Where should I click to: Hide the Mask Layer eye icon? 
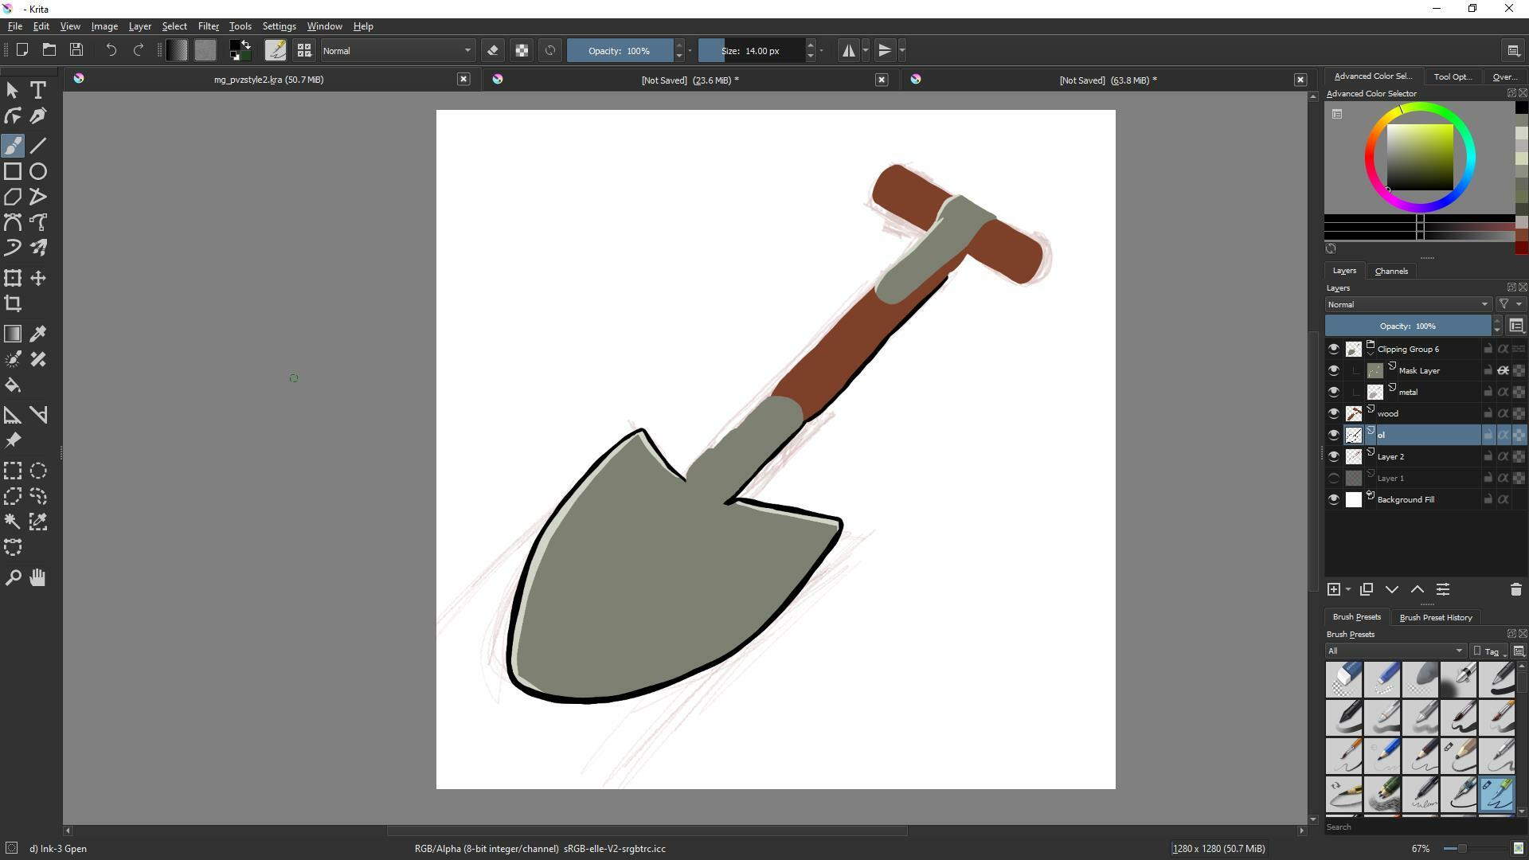point(1334,370)
